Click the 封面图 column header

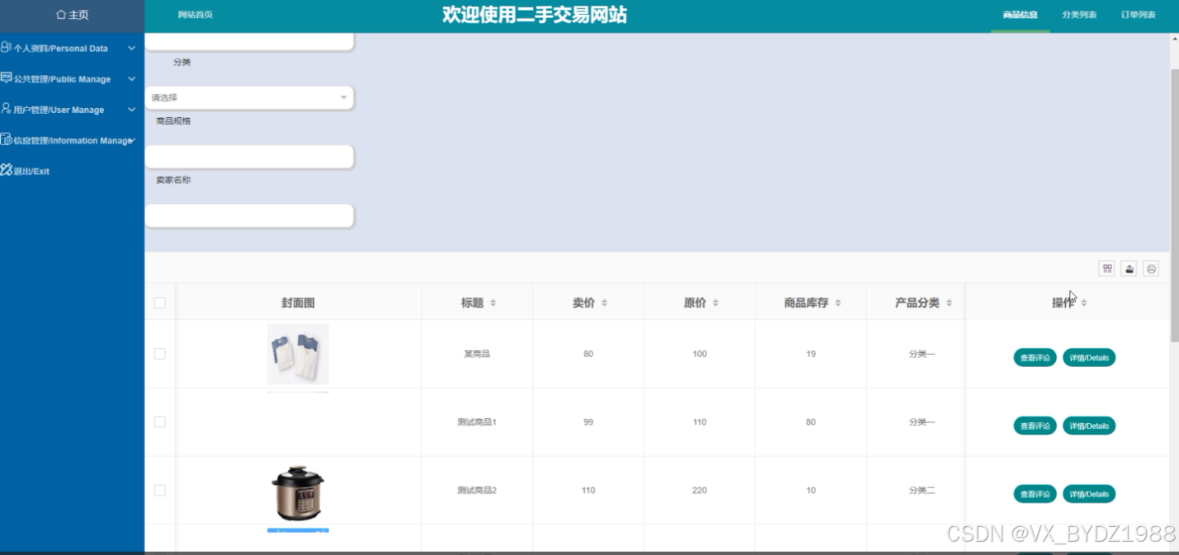tap(298, 303)
